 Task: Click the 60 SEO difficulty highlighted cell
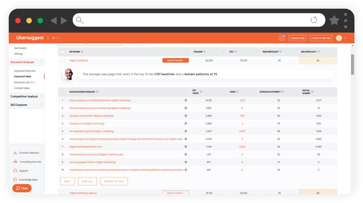click(x=318, y=60)
